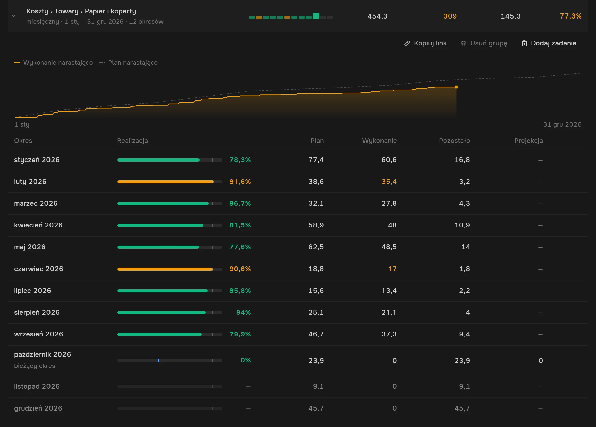Open the breadcrumb Koszty › Towary › Papier i koperty
This screenshot has width=596, height=427.
(81, 11)
